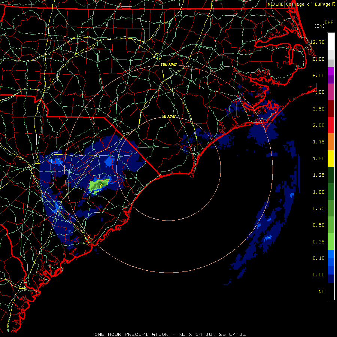Click the OHA product code label
Image resolution: width=337 pixels, height=337 pixels.
(x=329, y=22)
